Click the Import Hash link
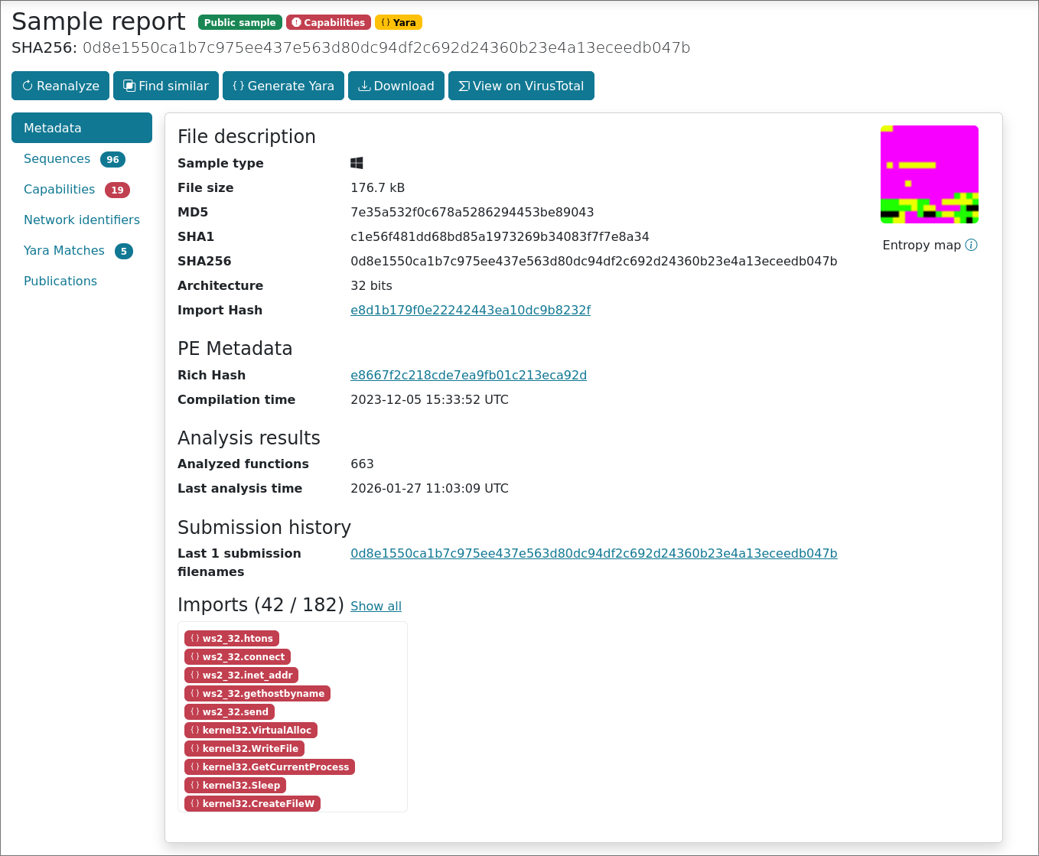Viewport: 1039px width, 856px height. coord(470,311)
